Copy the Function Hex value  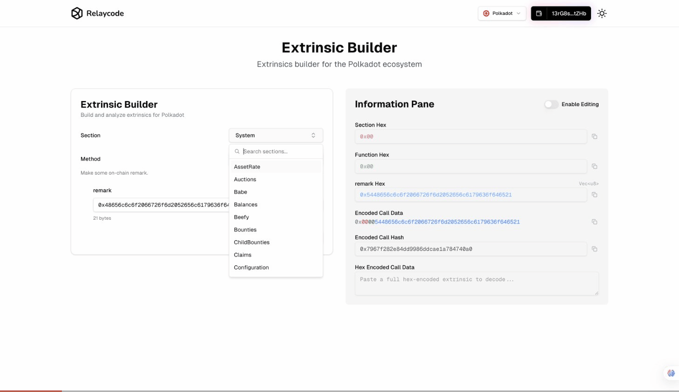click(594, 166)
